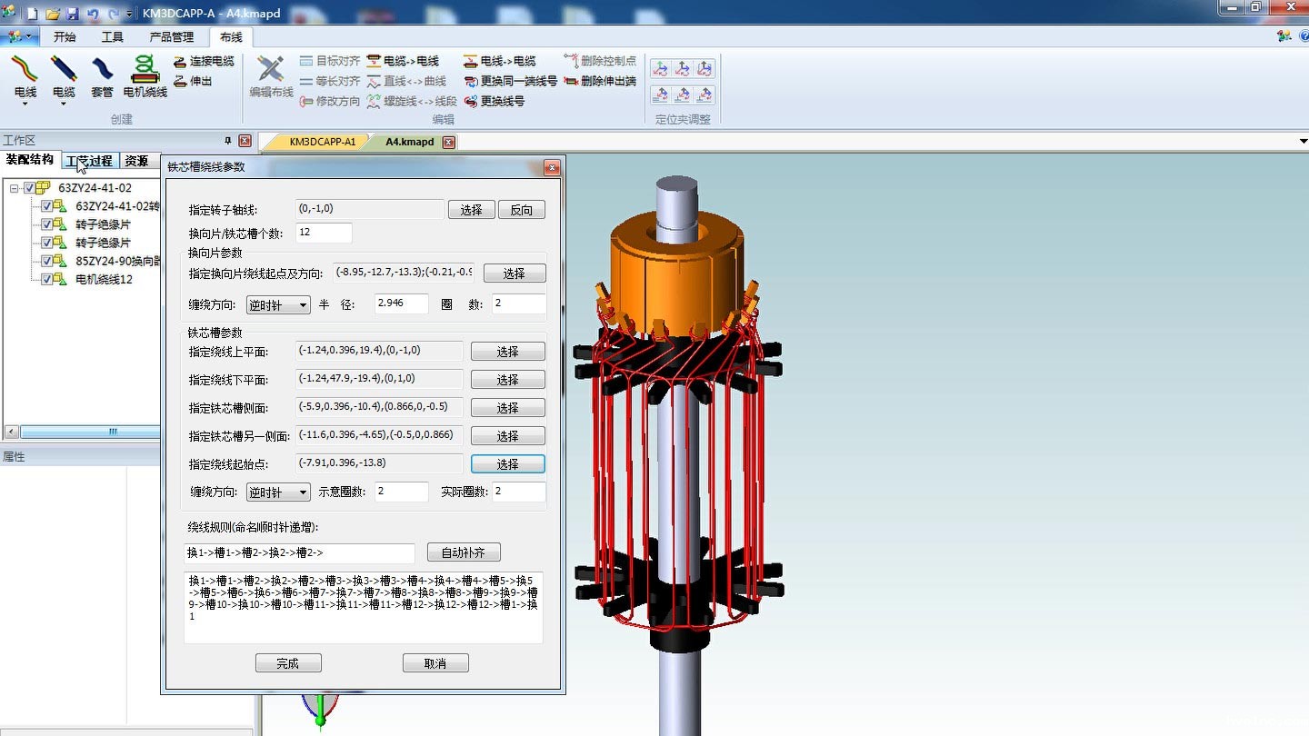Viewport: 1309px width, 736px height.
Task: Open the commutator 缠绕方向 dropdown beside 半径
Action: pyautogui.click(x=278, y=305)
